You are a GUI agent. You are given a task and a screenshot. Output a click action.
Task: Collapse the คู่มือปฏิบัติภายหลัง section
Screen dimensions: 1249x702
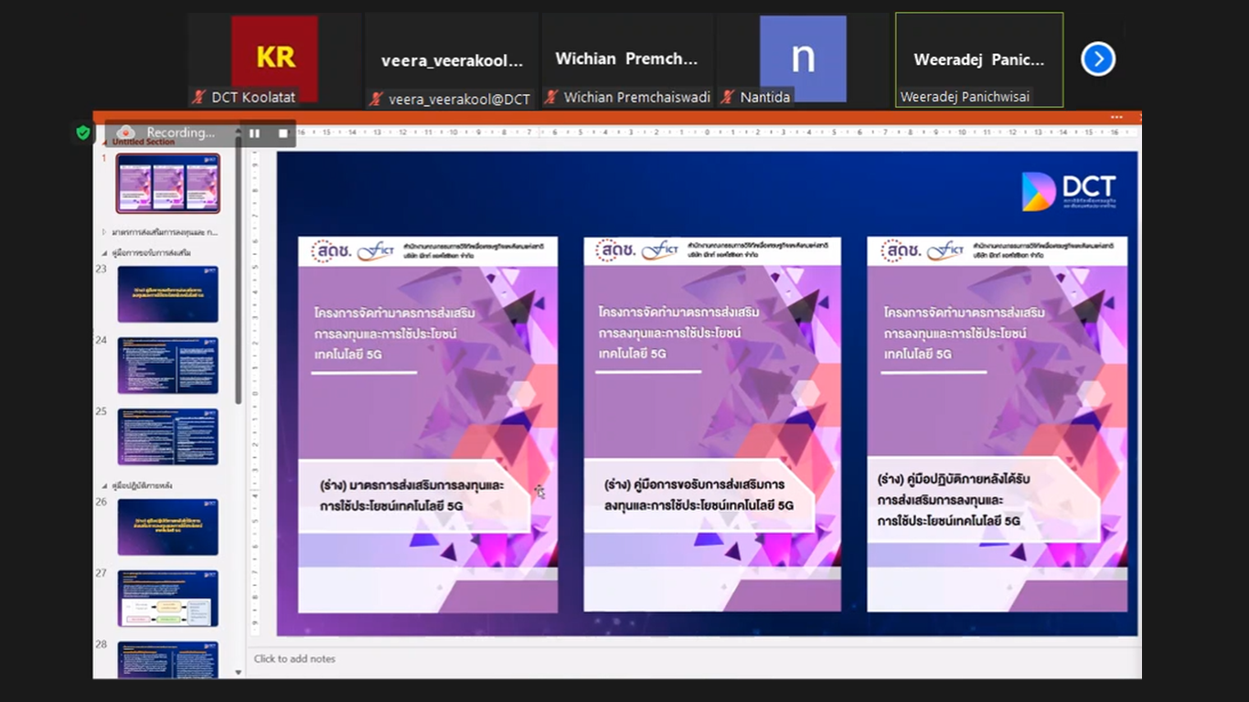pos(104,486)
